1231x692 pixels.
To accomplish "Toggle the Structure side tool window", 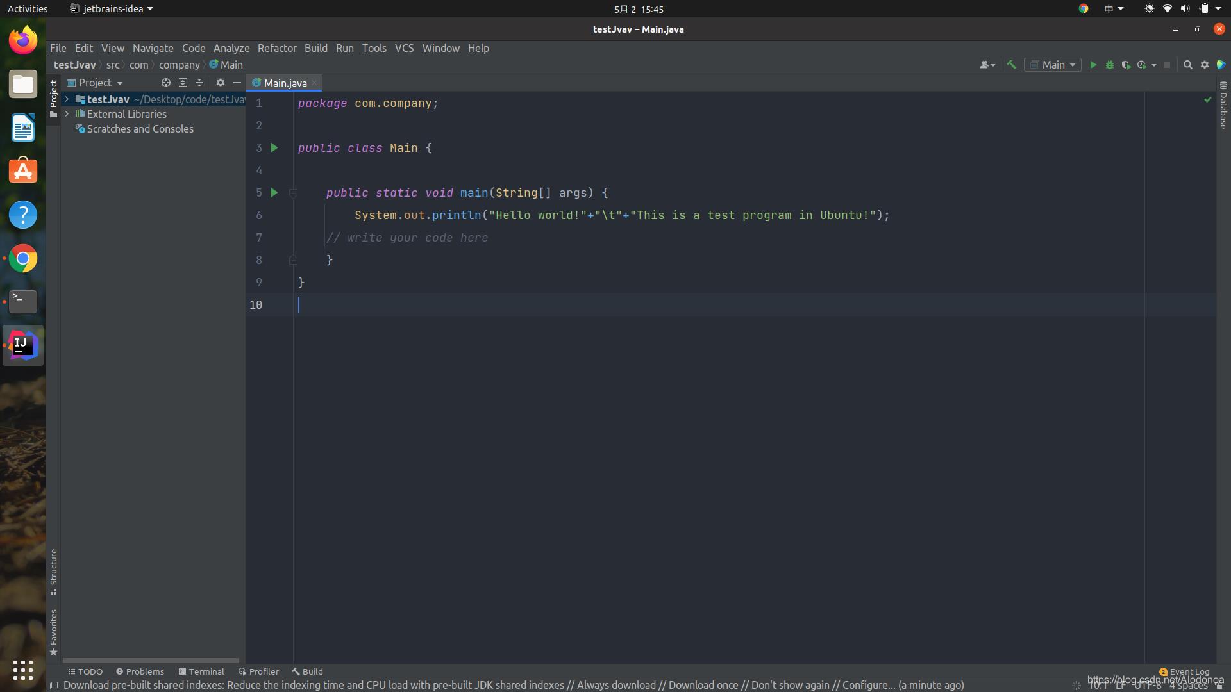I will [53, 572].
